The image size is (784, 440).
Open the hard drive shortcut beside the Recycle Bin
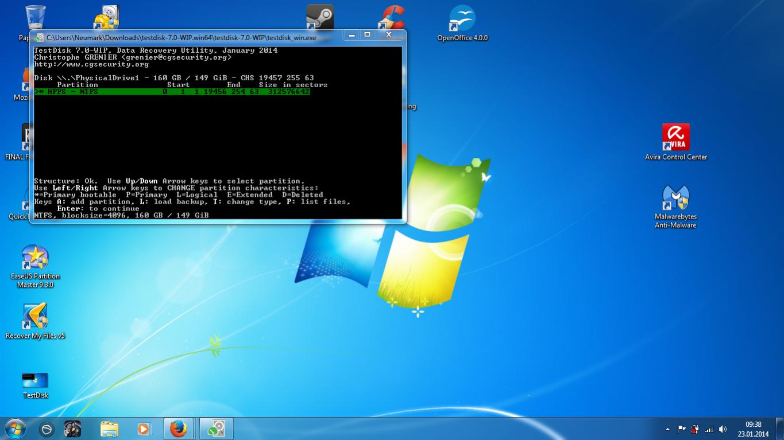106,17
